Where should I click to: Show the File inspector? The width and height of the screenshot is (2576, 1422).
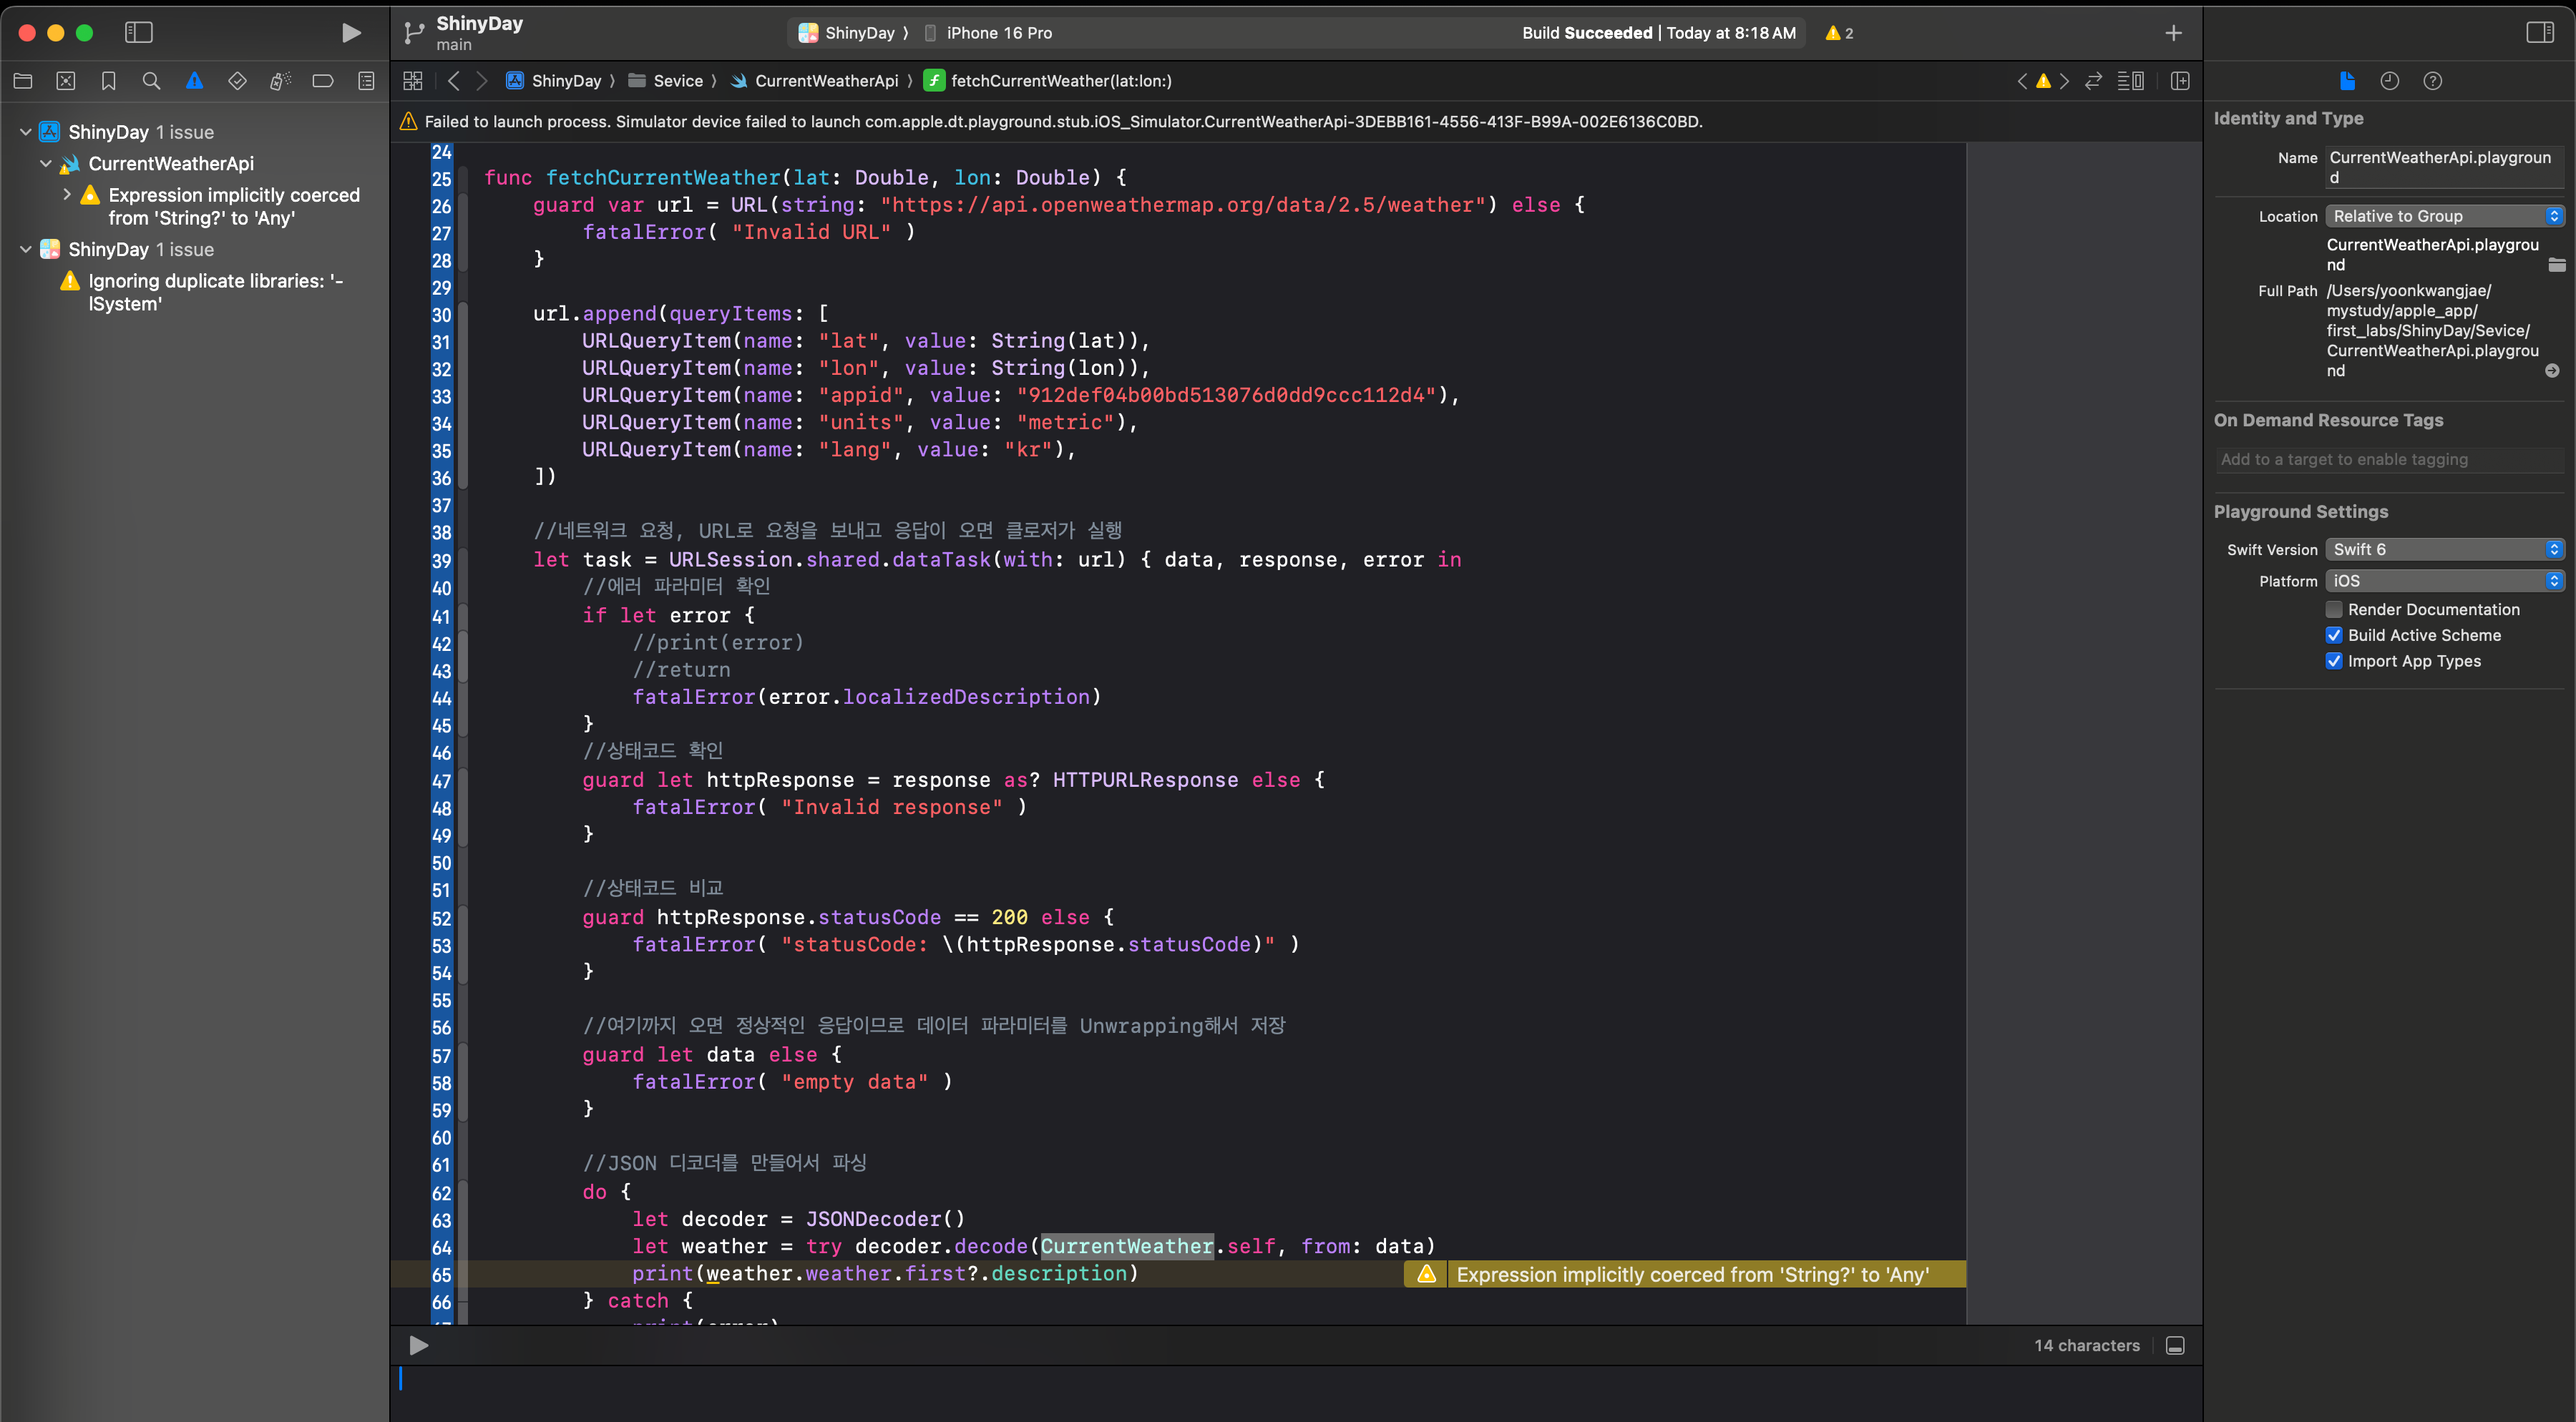click(2347, 81)
